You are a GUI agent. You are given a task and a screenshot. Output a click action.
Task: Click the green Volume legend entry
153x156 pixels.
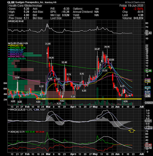[x=17, y=59]
